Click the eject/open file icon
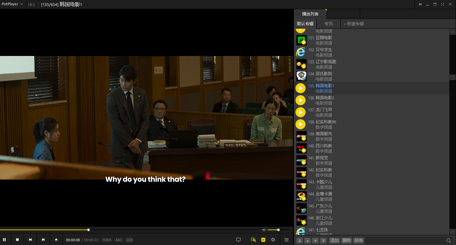This screenshot has width=456, height=245. 56,240
